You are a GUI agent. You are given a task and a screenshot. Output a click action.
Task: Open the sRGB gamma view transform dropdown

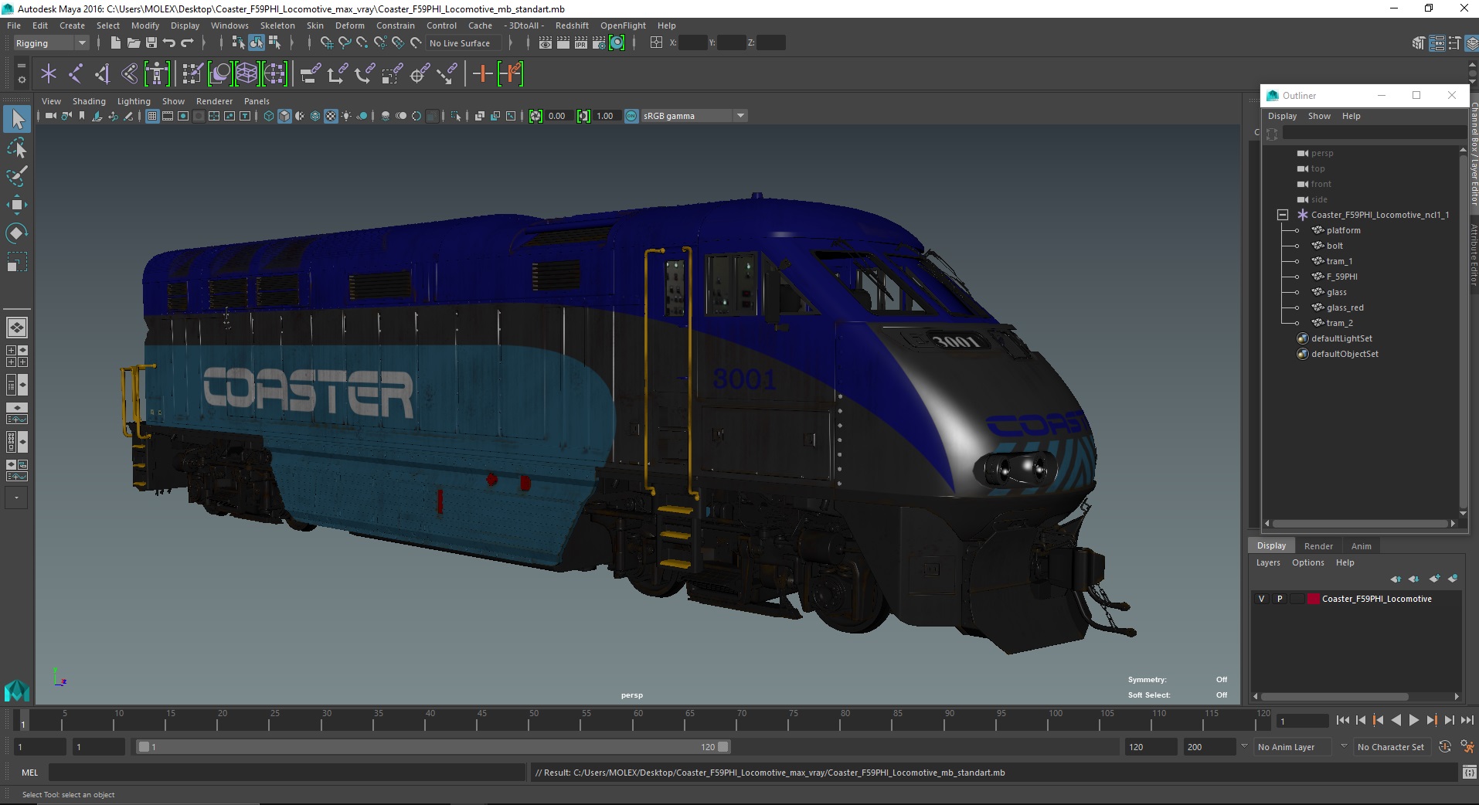pyautogui.click(x=694, y=116)
